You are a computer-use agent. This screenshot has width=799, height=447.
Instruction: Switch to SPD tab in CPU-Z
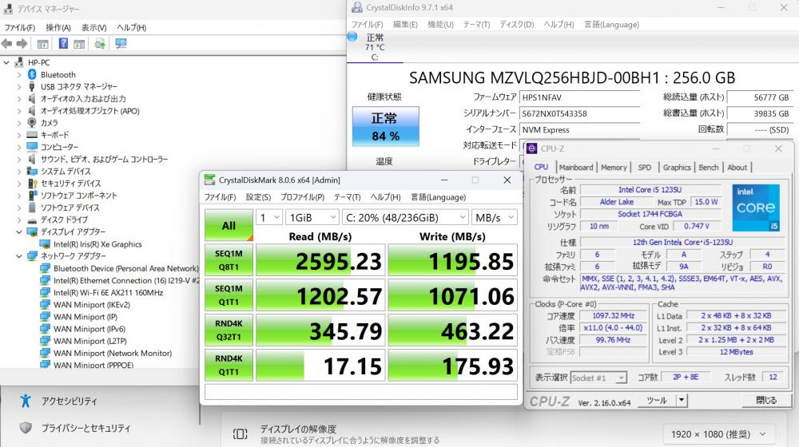645,168
